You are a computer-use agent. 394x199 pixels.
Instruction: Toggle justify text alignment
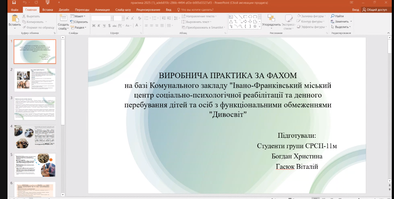pos(162,26)
